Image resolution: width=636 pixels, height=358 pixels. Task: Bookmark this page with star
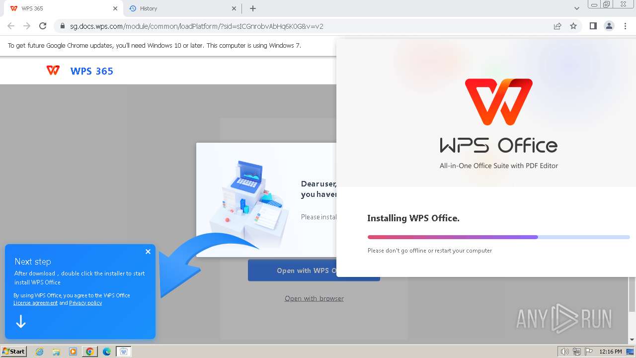point(573,26)
